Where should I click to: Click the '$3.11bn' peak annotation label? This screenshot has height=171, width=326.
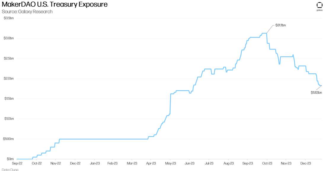(x=280, y=25)
